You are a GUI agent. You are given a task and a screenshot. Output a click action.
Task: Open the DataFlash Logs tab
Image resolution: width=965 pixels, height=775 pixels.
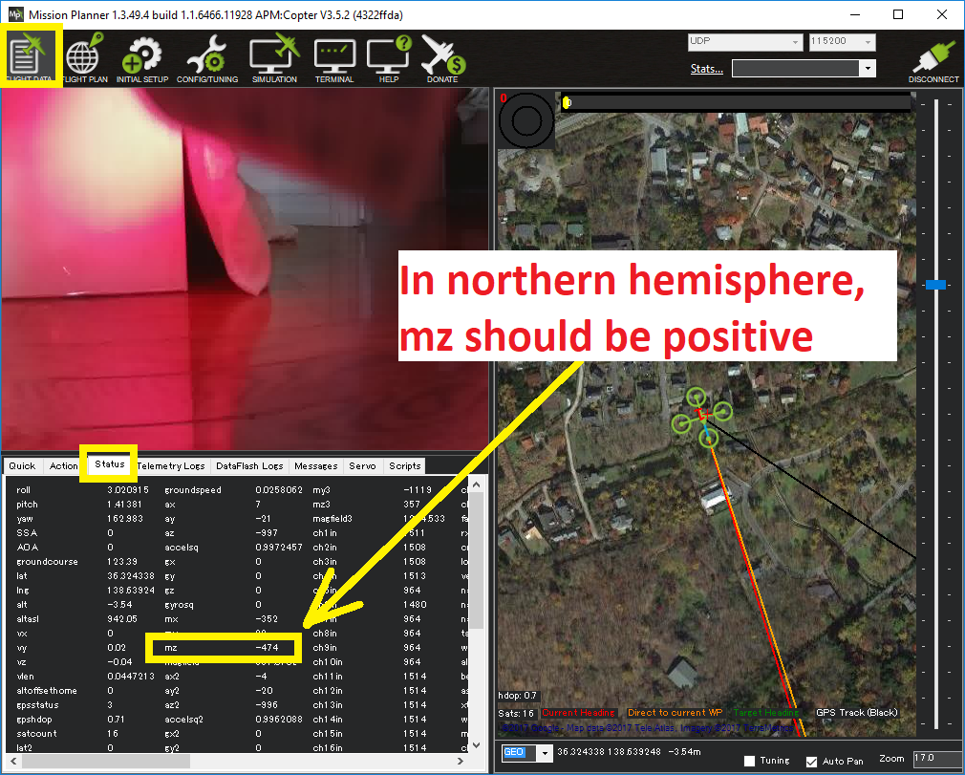[249, 466]
